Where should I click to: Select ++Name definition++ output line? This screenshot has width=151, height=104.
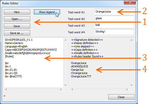[x=85, y=43]
